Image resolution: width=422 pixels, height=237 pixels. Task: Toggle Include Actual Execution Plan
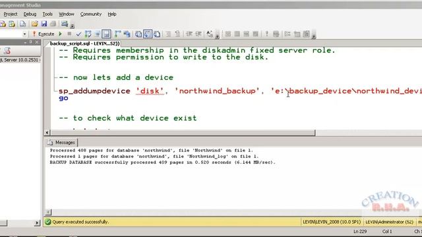tap(117, 34)
